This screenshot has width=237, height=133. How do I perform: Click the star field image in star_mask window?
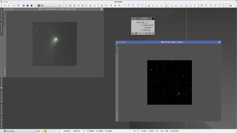[170, 82]
